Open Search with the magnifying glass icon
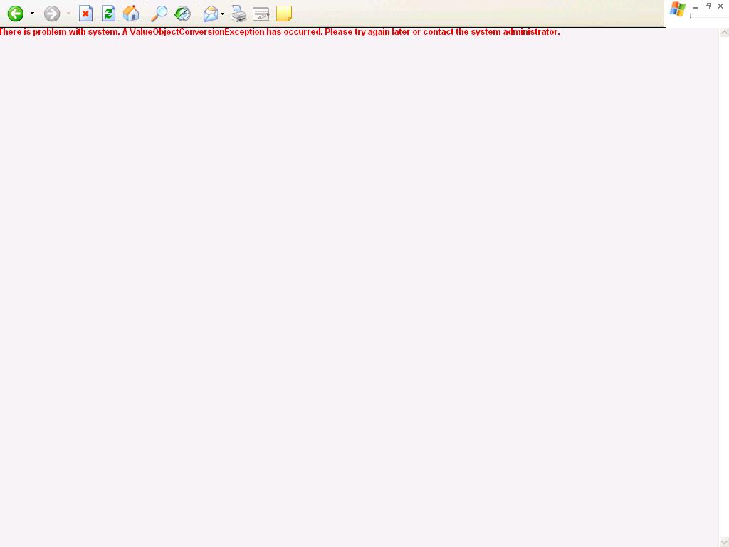 (x=159, y=14)
